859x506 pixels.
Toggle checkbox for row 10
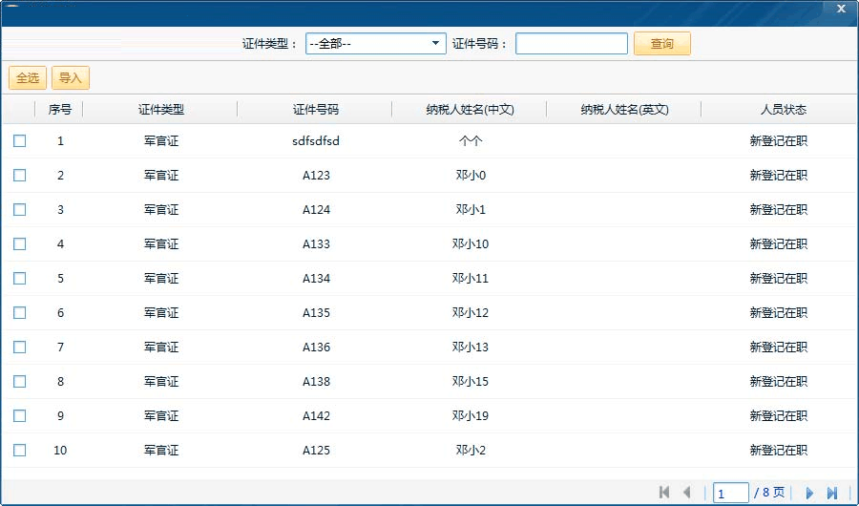click(20, 451)
